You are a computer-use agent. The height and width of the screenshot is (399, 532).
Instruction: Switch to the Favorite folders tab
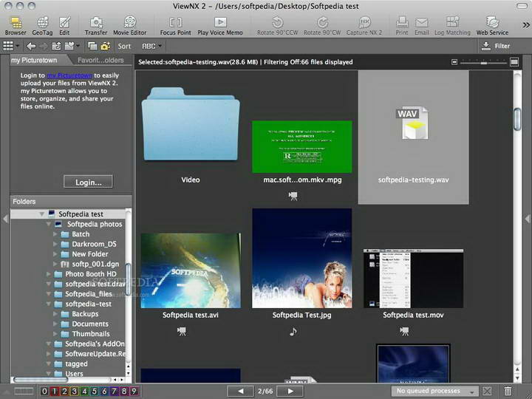[x=101, y=60]
